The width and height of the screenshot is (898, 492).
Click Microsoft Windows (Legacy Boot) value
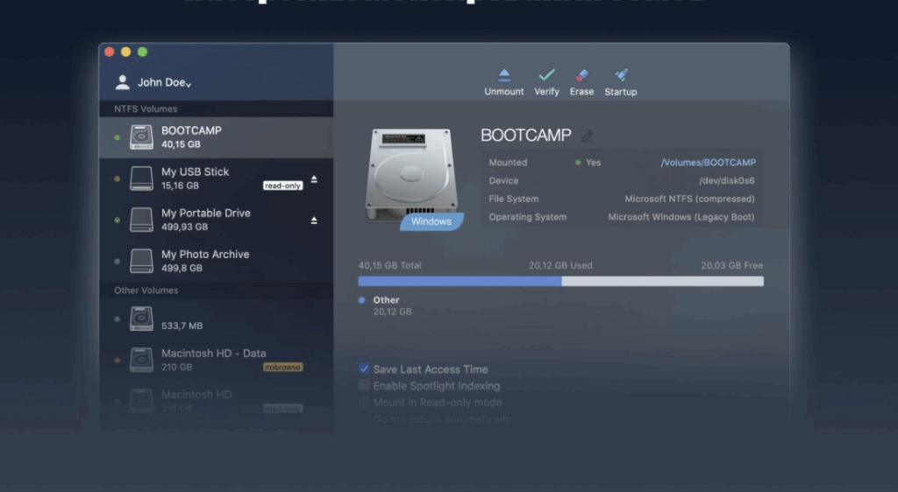pos(681,217)
